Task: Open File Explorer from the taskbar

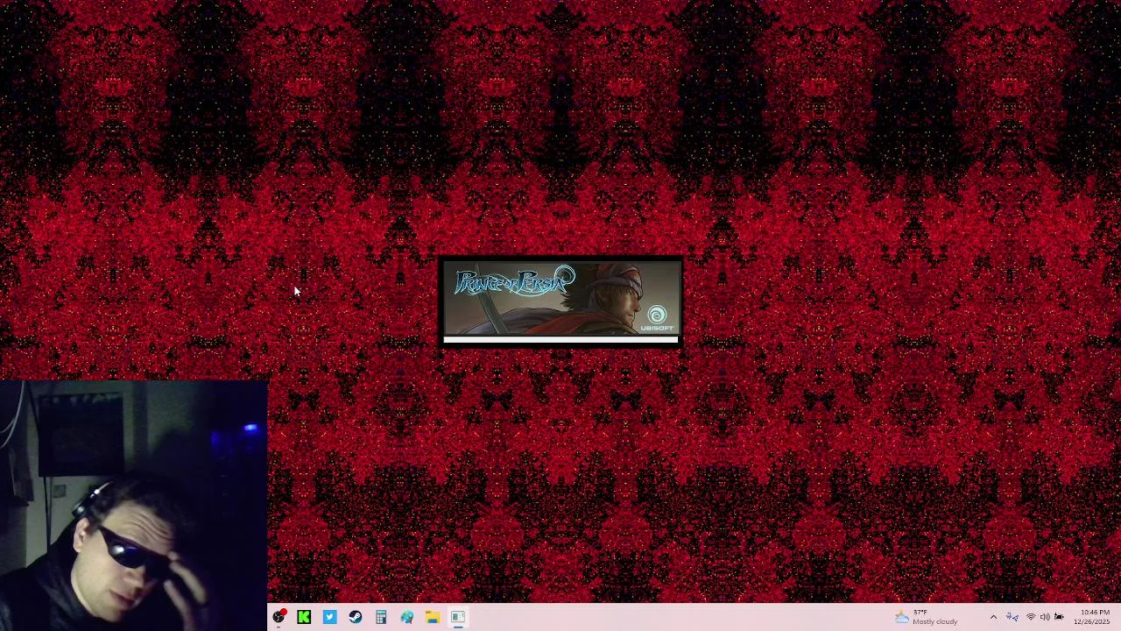Action: (432, 617)
